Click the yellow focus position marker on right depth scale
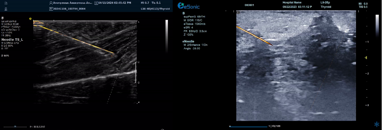Viewport: 382px width, 130px height. [366, 57]
